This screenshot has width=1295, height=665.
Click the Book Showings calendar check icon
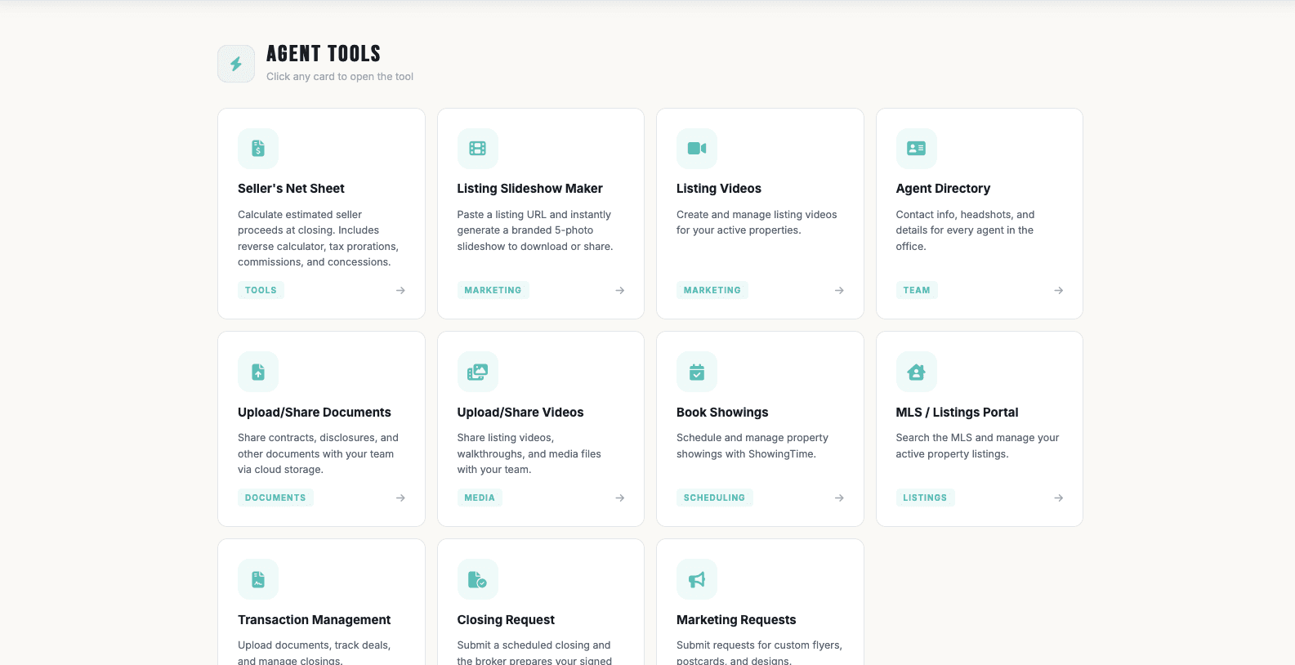click(x=697, y=373)
